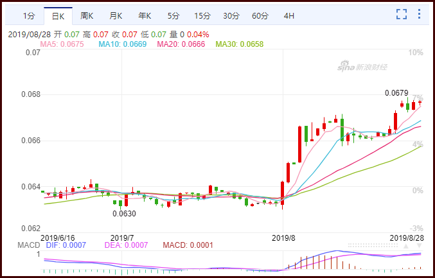Switch to the 周K weekly tab
Screen dimensions: 435x278
pos(87,16)
